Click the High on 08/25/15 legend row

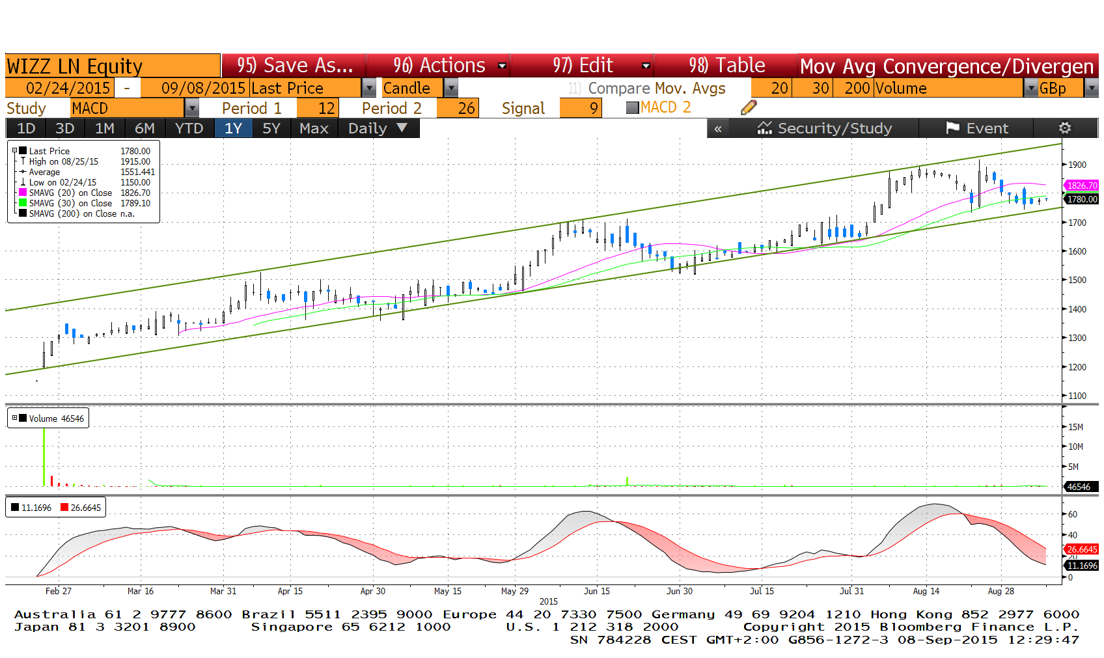point(85,161)
